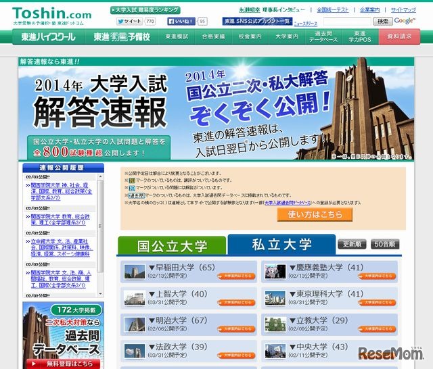Viewport: 433px width, 369px height.
Task: Go to the 東進衛星予備校 nav item
Action: tap(122, 36)
